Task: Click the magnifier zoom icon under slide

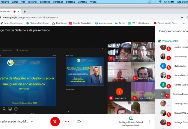Action: tap(4, 109)
